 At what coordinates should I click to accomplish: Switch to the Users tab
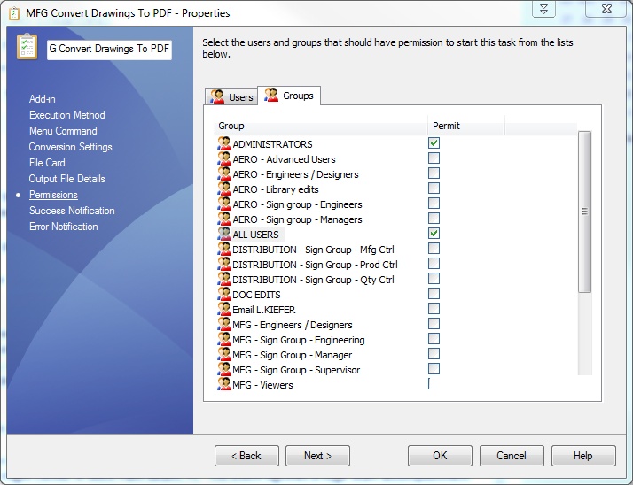231,96
